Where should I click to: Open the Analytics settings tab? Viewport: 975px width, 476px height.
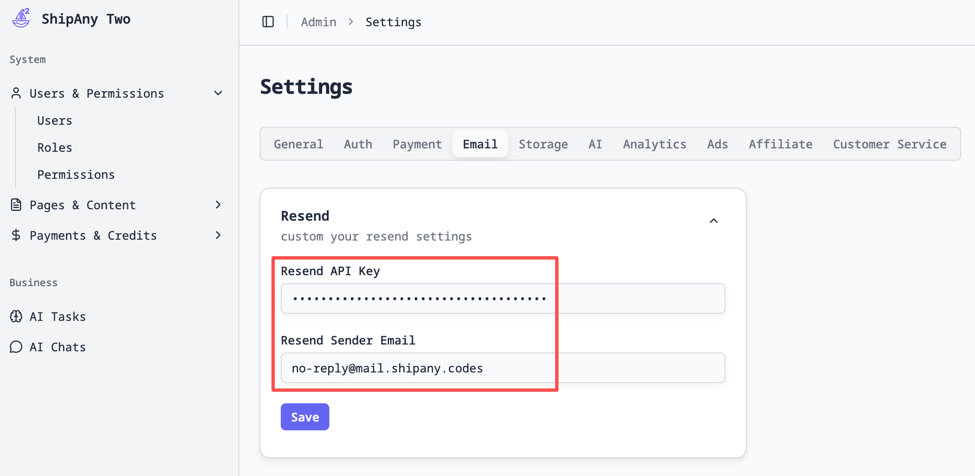tap(654, 144)
